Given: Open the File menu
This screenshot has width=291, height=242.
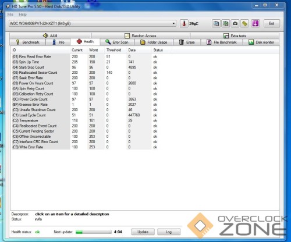Looking at the screenshot, I should 10,15.
